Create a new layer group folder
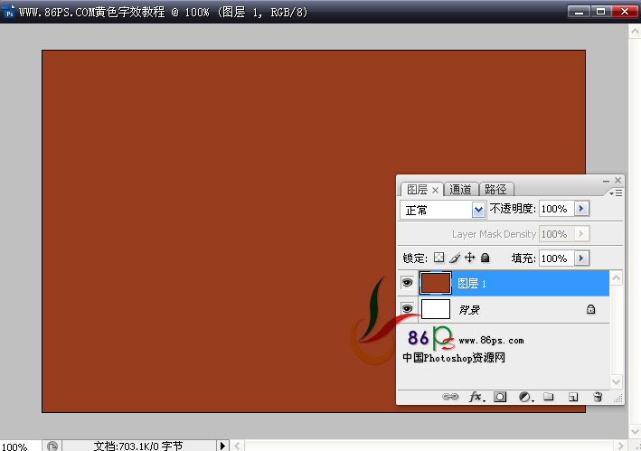 pos(548,396)
